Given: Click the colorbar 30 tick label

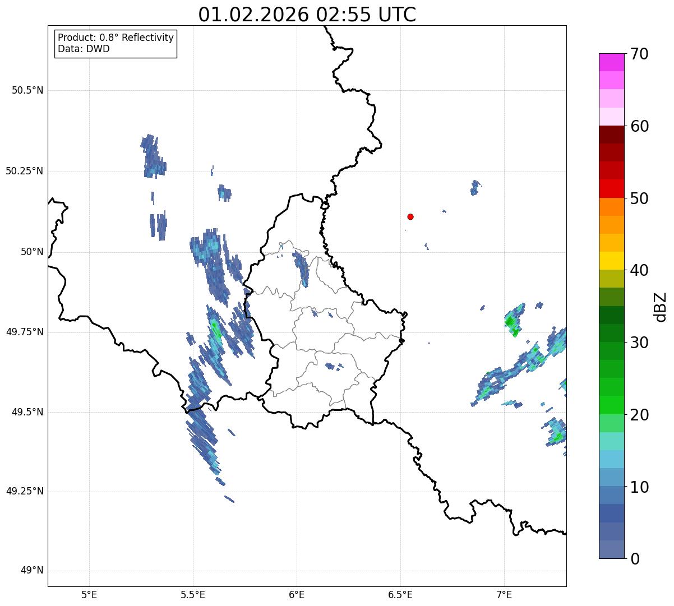Looking at the screenshot, I should 639,343.
